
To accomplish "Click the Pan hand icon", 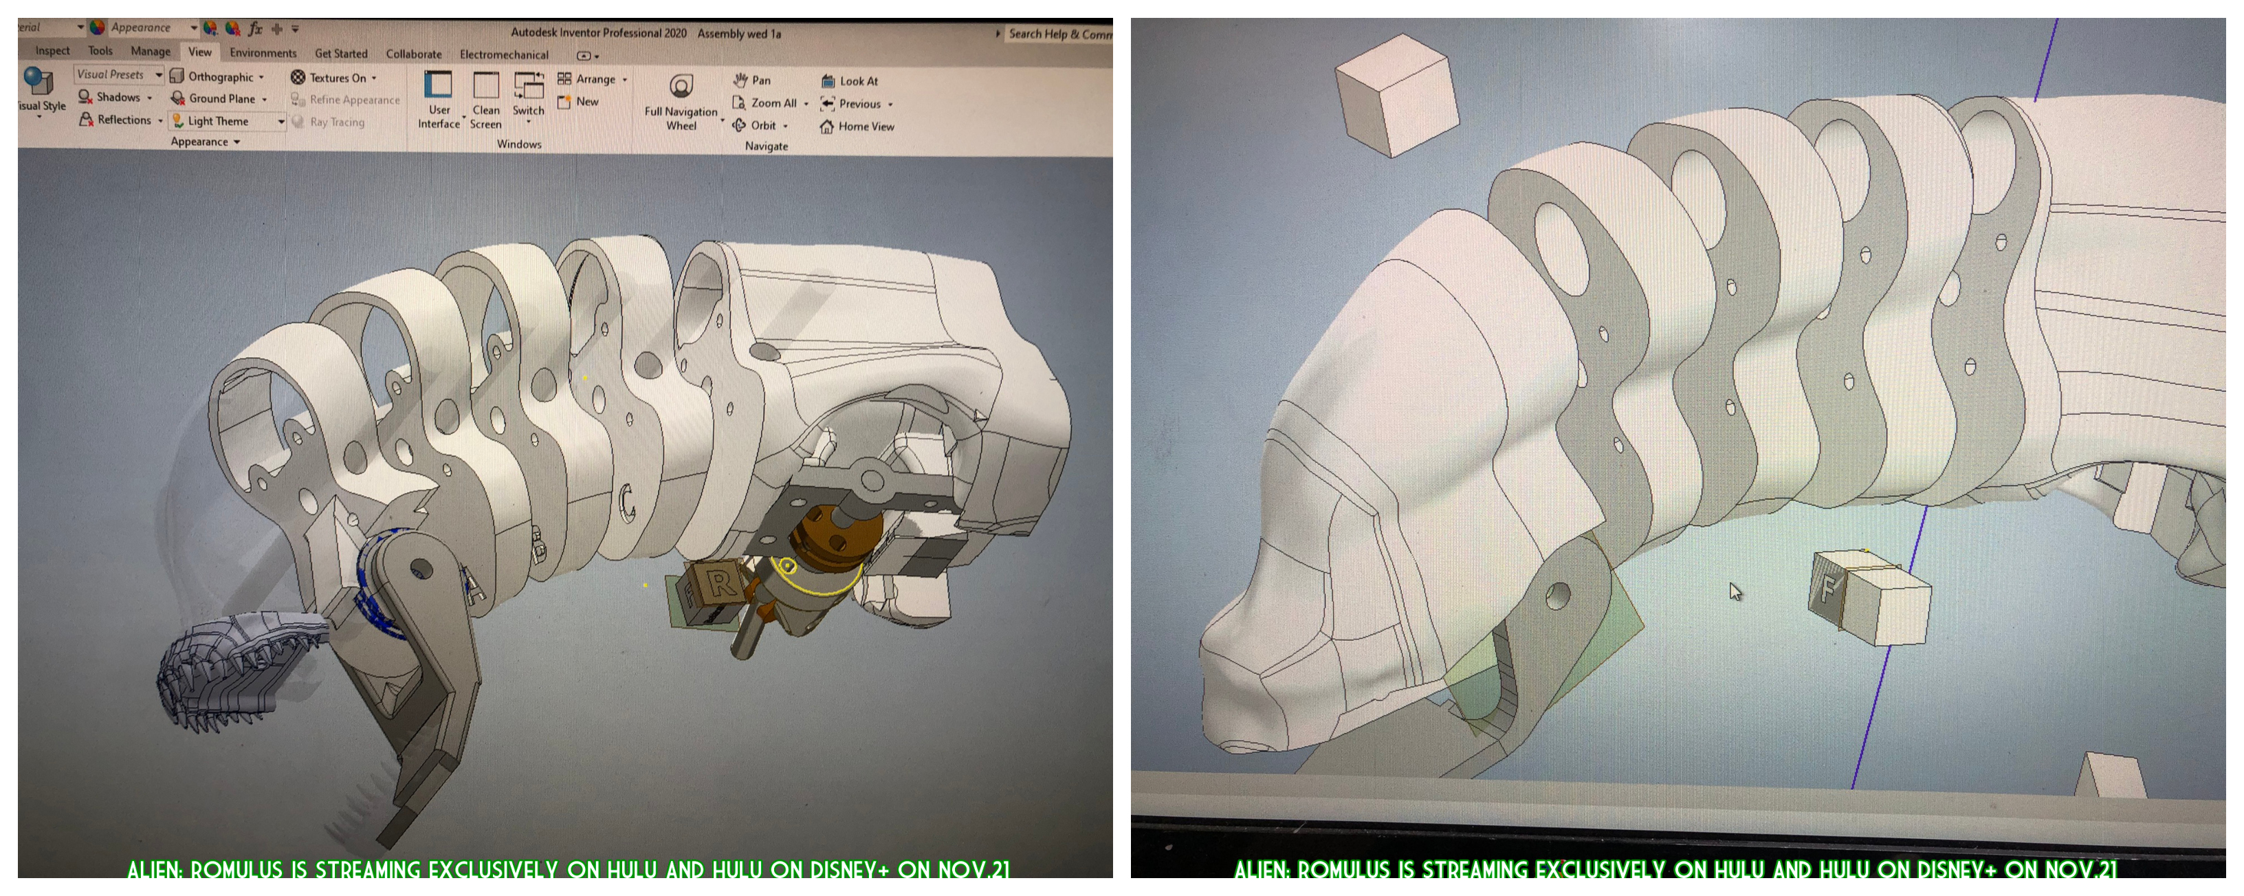I will [x=740, y=80].
